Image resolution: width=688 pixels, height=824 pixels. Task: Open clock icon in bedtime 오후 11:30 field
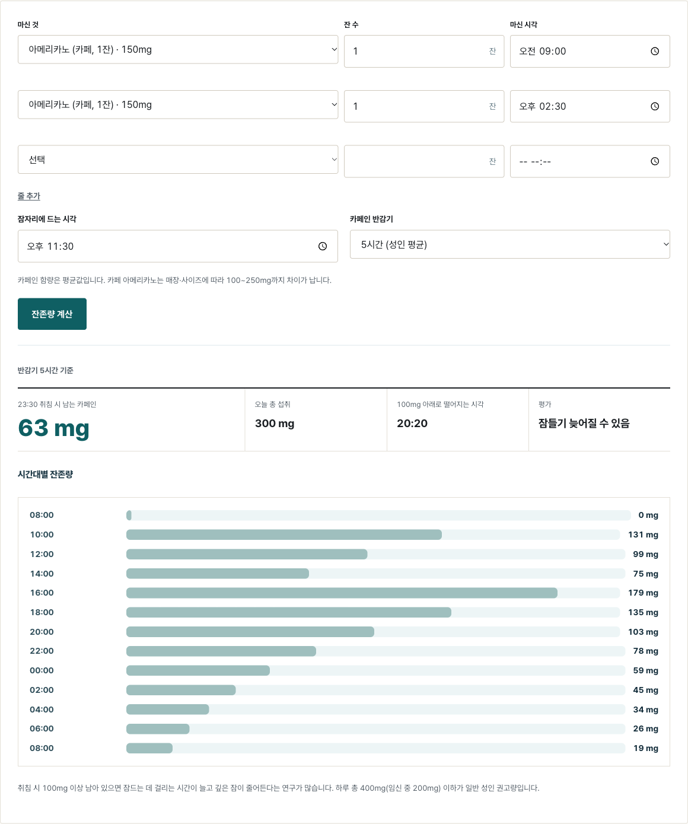(323, 246)
